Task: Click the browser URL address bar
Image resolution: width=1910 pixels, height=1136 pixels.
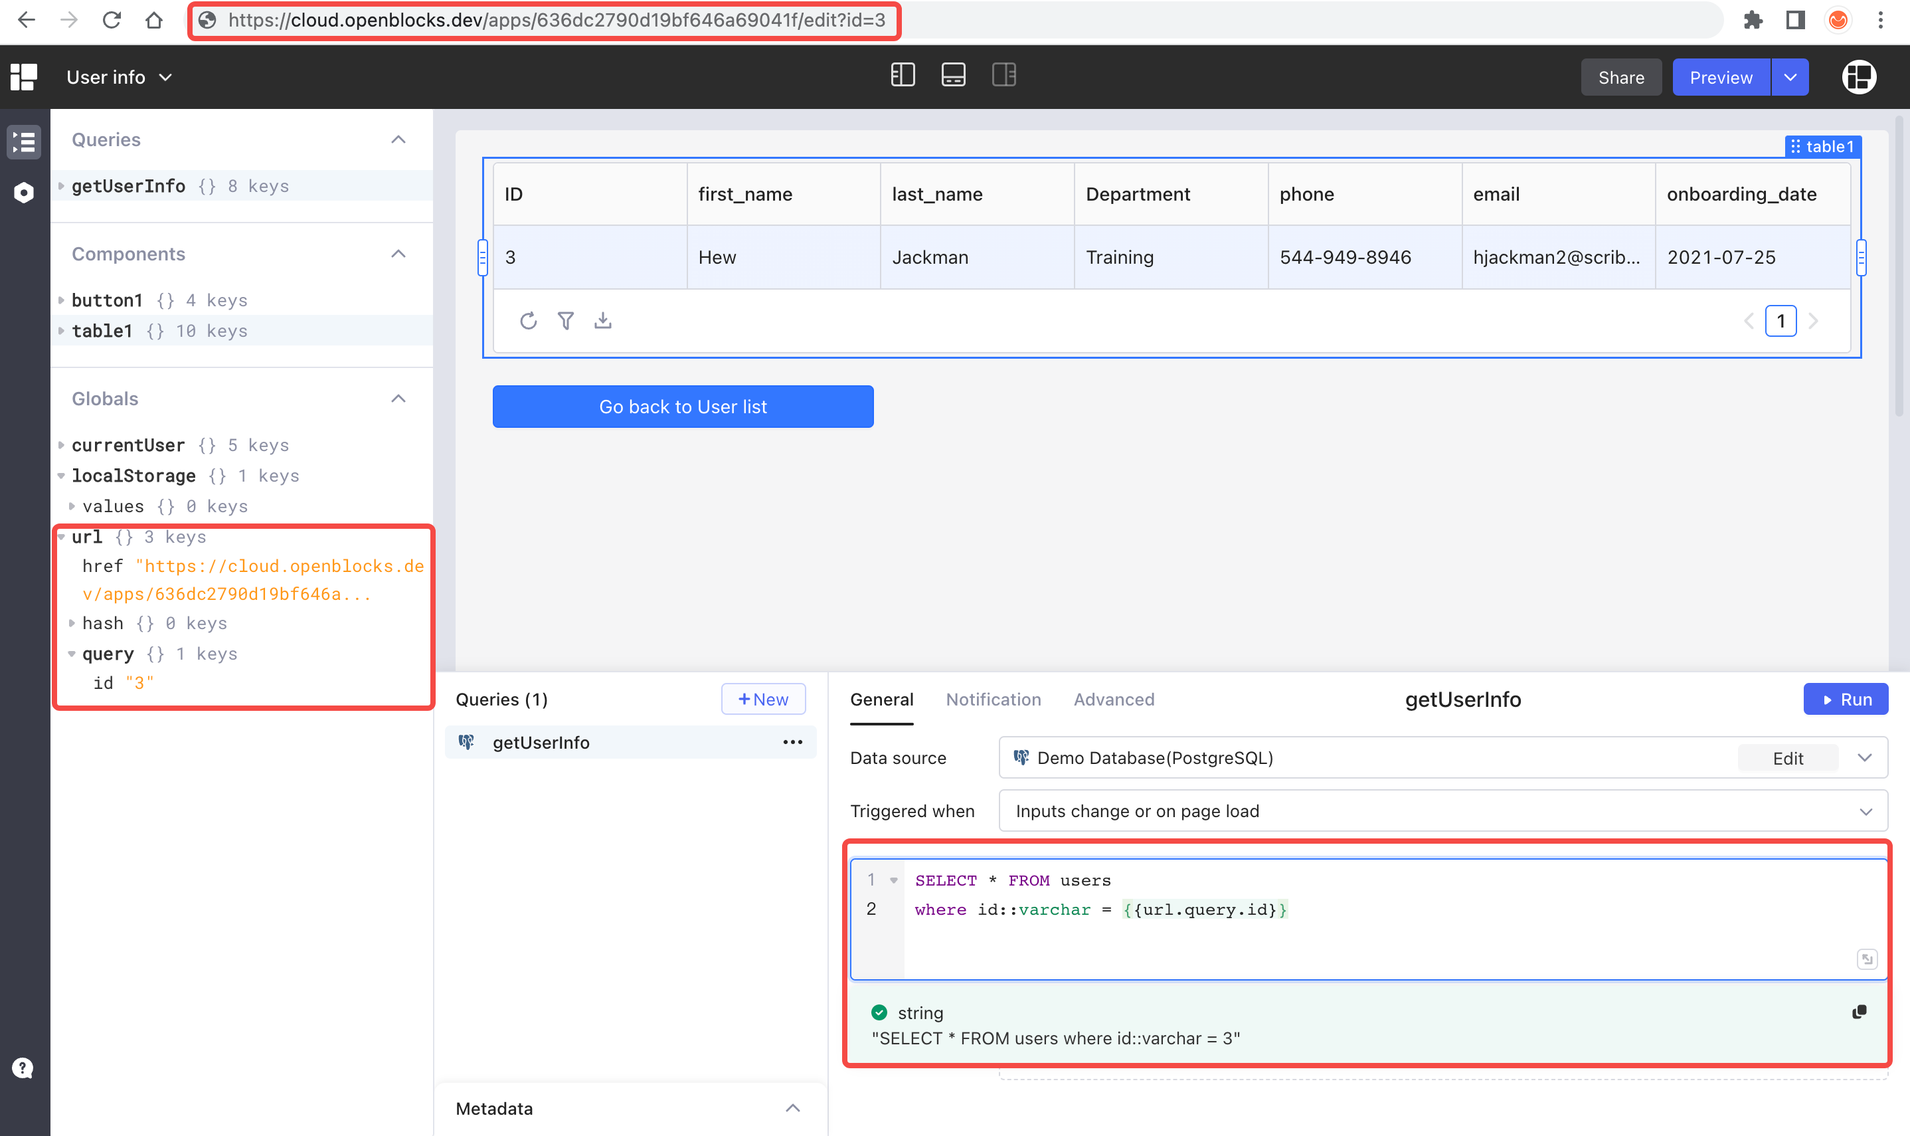Action: (557, 21)
